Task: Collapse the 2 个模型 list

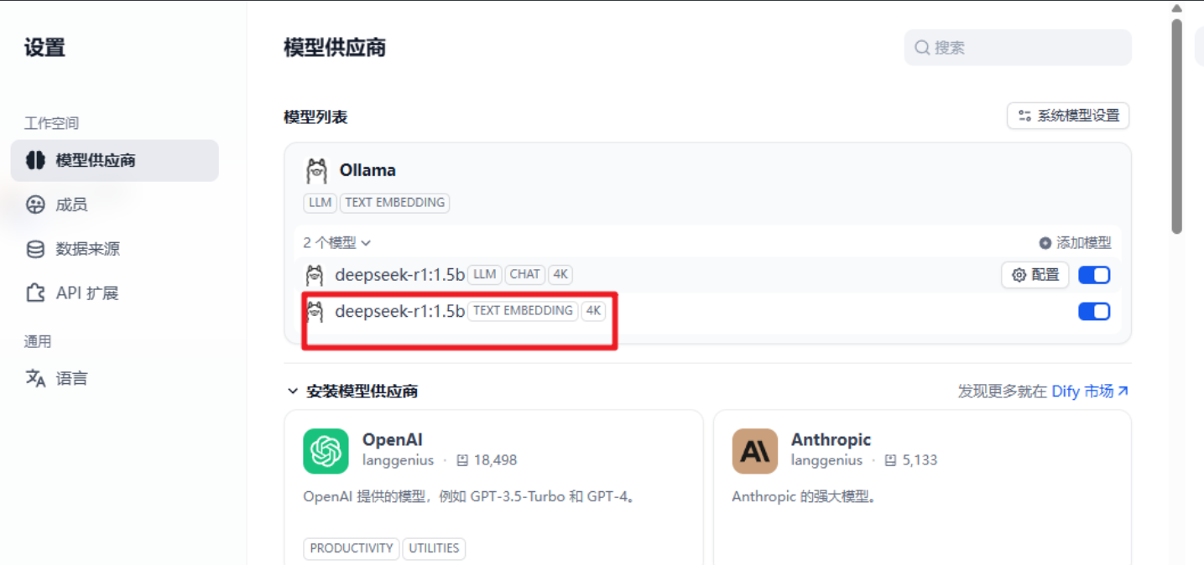Action: (337, 243)
